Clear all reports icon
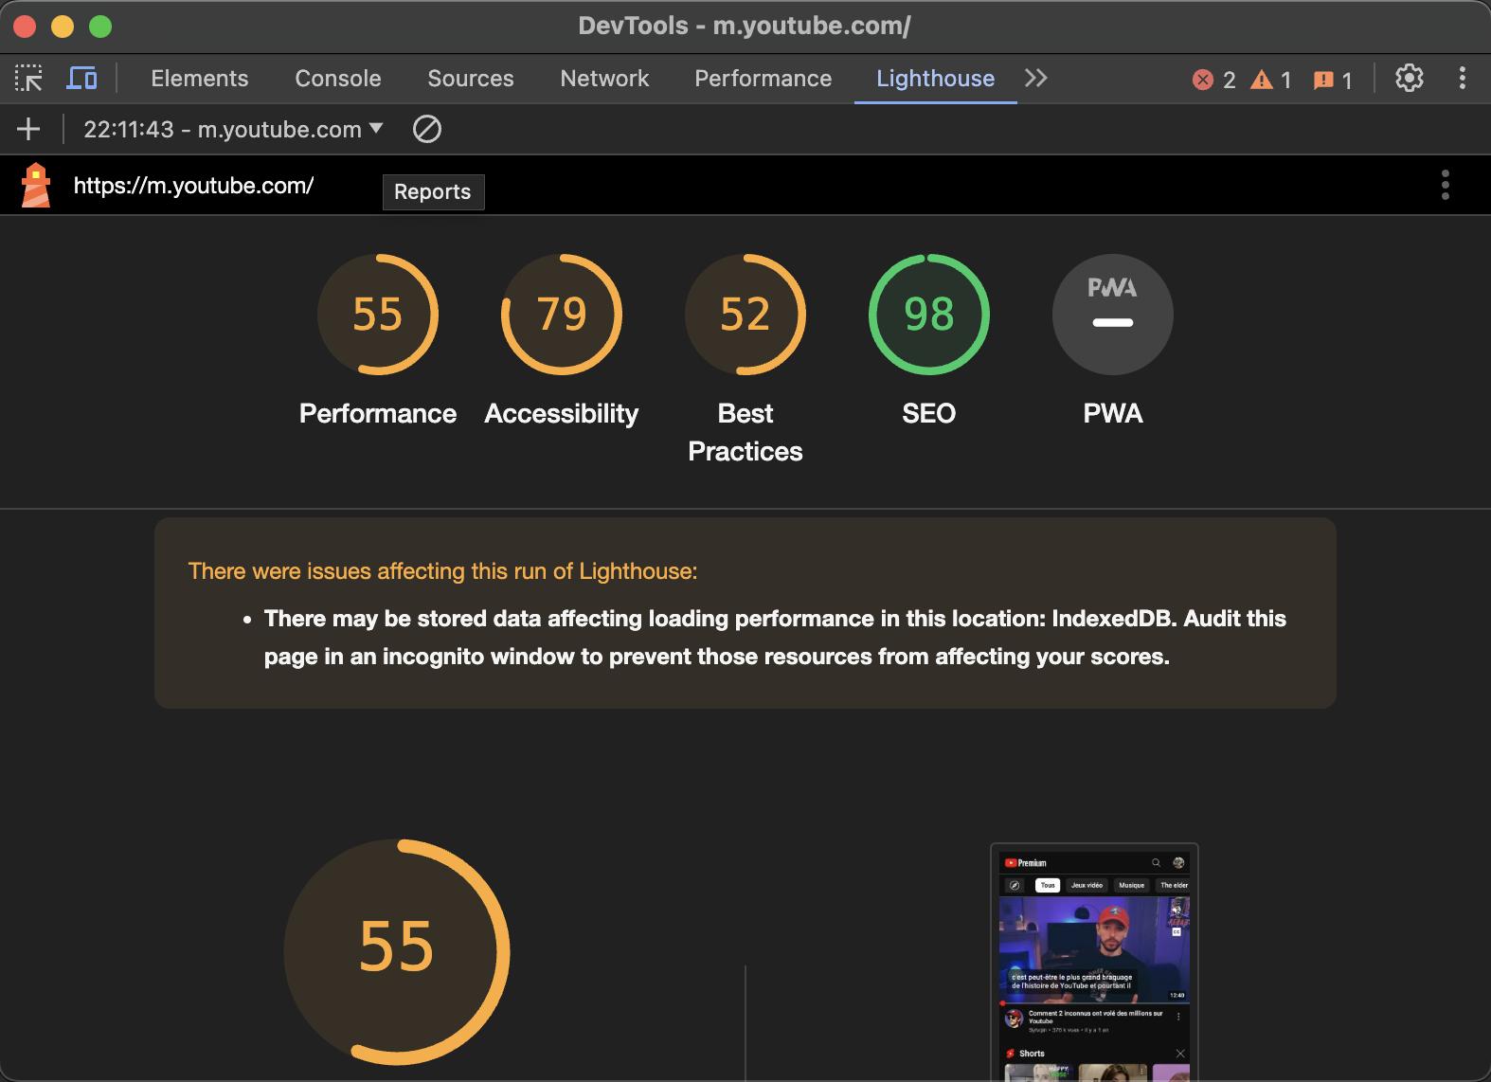Image resolution: width=1491 pixels, height=1082 pixels. (x=427, y=129)
